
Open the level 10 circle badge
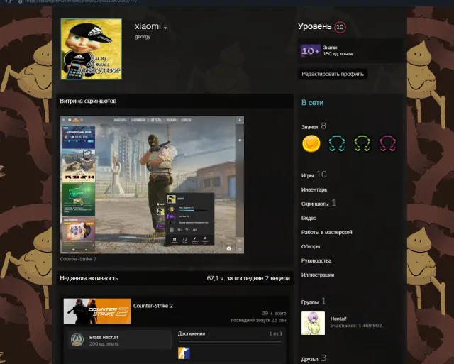tap(340, 27)
